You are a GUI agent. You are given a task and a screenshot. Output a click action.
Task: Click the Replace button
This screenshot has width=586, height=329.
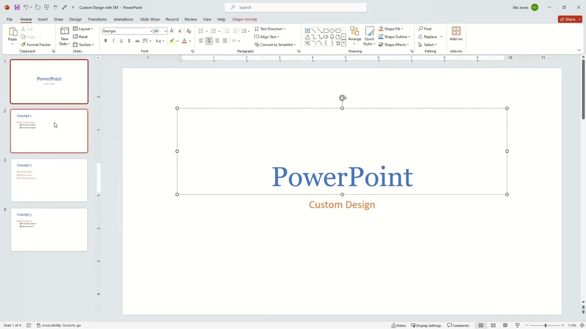click(x=427, y=37)
